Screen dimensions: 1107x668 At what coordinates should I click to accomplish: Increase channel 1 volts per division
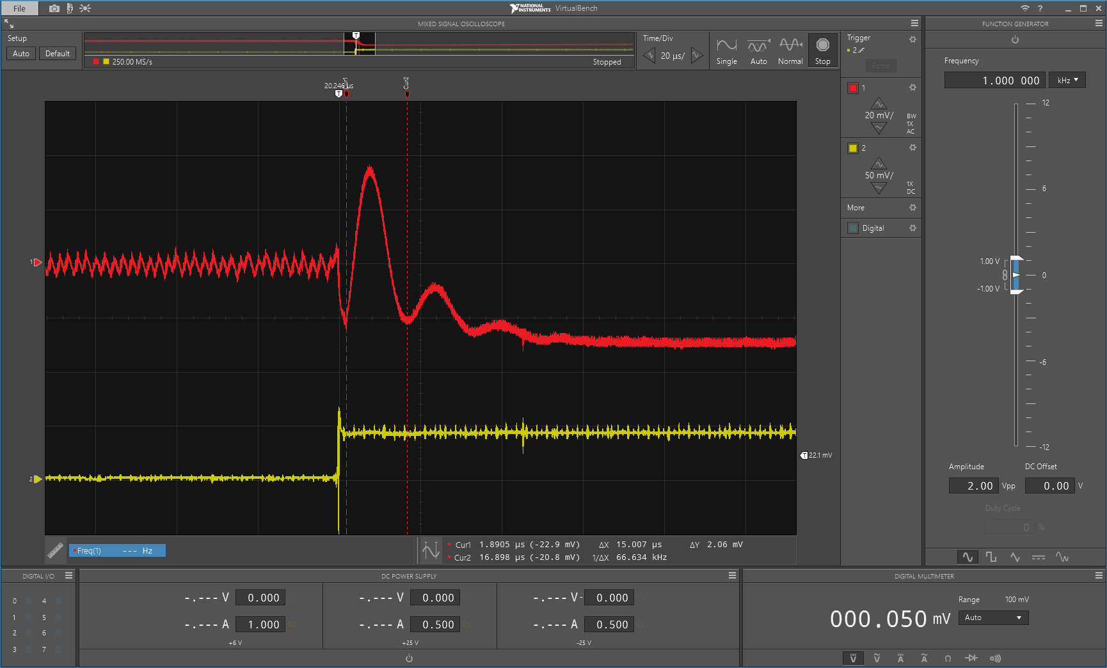point(879,104)
